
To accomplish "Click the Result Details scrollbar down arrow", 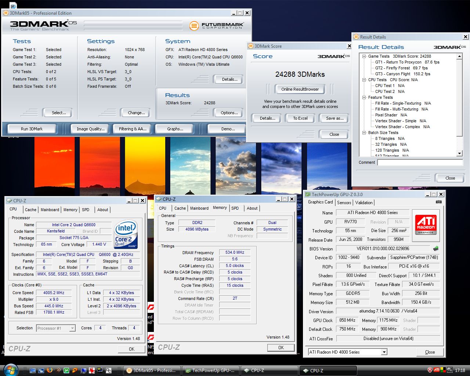I will click(x=459, y=153).
